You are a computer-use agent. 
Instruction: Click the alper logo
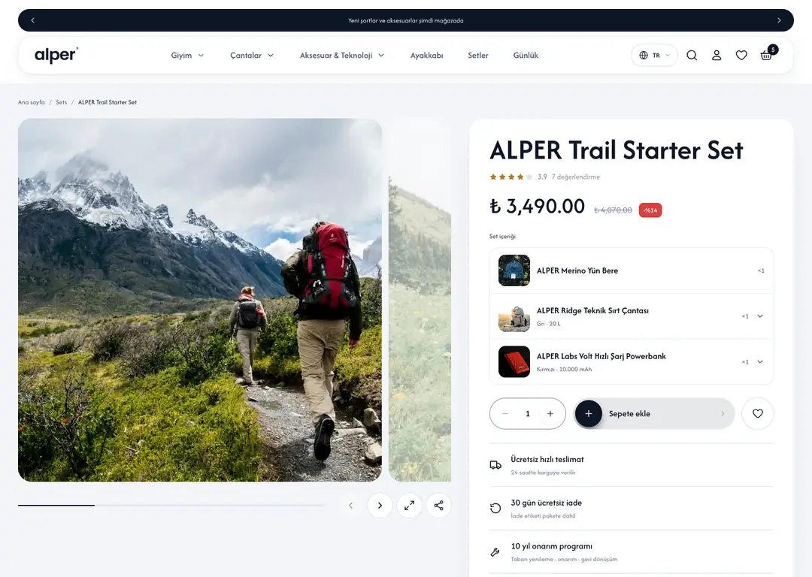56,55
